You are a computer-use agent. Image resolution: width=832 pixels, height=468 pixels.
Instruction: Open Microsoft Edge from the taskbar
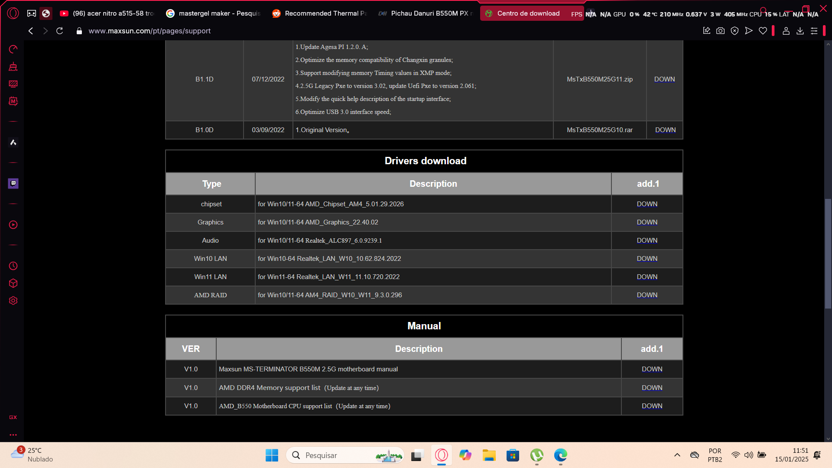[560, 455]
